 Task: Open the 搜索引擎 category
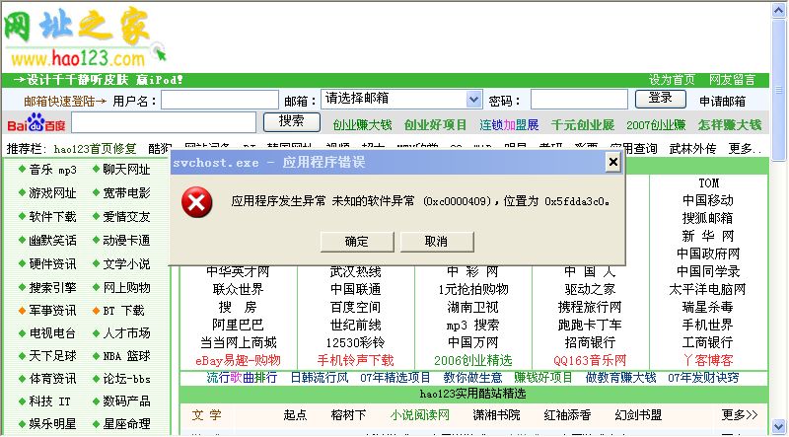pyautogui.click(x=53, y=287)
